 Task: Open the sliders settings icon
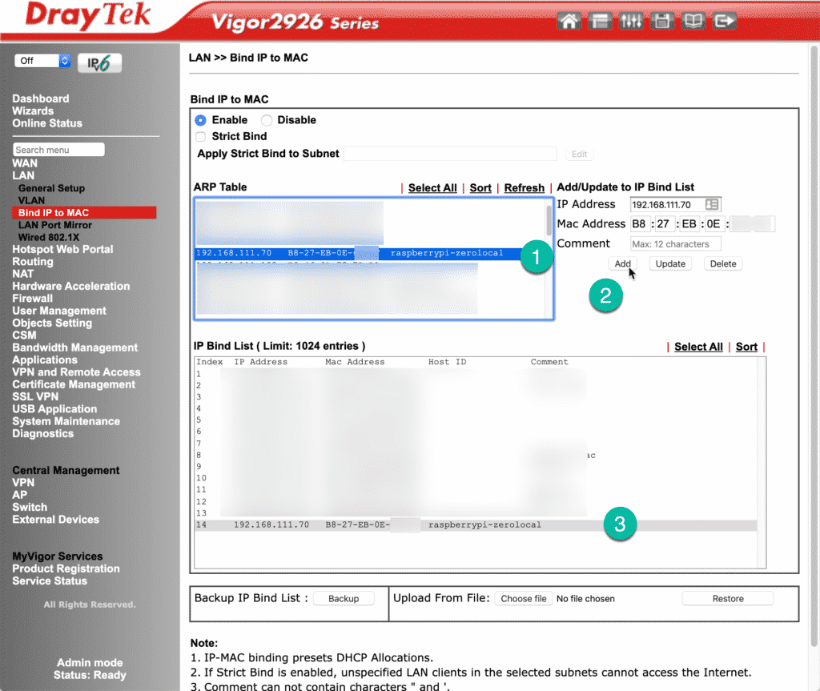point(631,21)
